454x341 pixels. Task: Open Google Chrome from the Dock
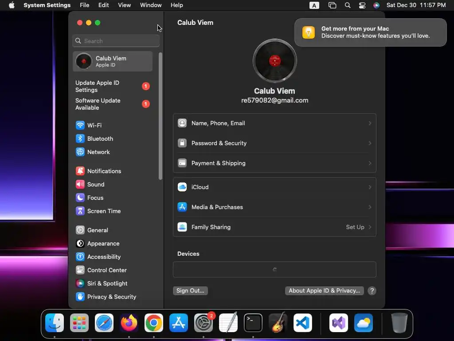click(154, 323)
